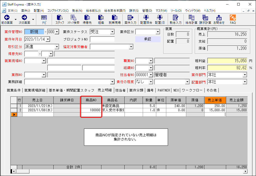Select the 2023/11/22(水) sales date cell
This screenshot has height=176, width=256.
click(x=38, y=106)
